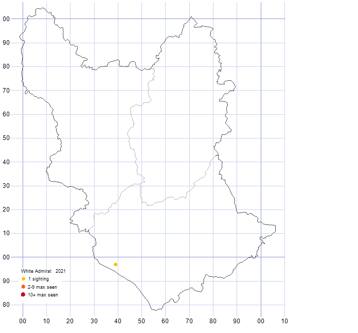Click the '50' label on the vertical axis
This screenshot has width=358, height=333.
pos(6,138)
